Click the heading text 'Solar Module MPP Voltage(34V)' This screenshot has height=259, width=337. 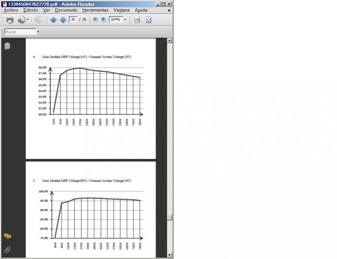click(x=64, y=57)
